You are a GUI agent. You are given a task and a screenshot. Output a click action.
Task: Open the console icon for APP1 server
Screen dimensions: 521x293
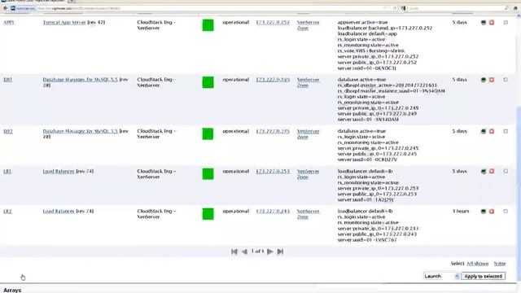click(484, 23)
